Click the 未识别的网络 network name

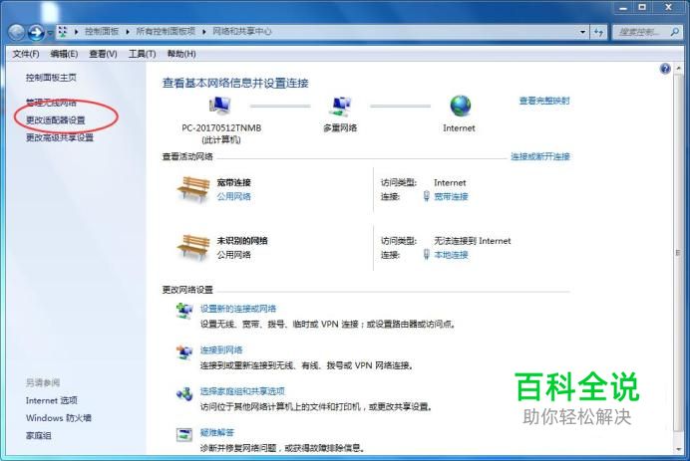pos(242,241)
